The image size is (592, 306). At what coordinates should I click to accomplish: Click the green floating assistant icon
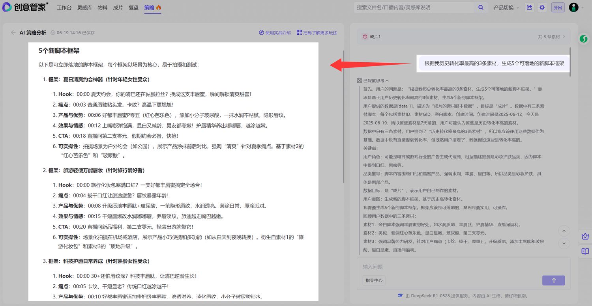coord(583,39)
